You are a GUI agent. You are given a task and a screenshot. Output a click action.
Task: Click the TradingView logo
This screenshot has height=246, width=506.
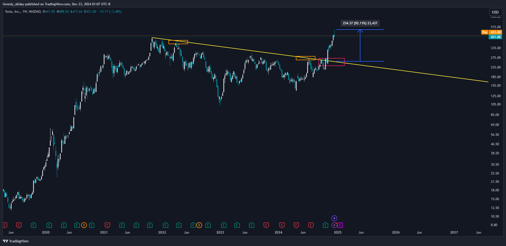click(x=16, y=241)
